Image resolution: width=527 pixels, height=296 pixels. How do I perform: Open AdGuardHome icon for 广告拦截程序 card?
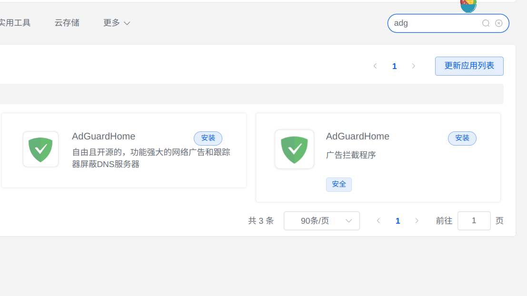click(294, 149)
